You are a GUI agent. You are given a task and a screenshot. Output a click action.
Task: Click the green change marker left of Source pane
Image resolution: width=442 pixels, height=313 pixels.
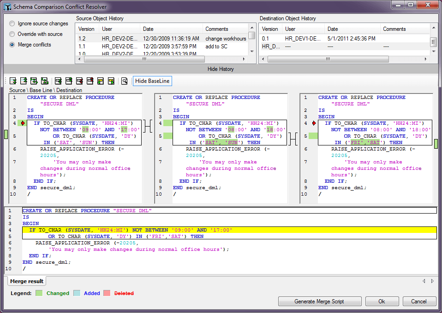click(x=6, y=134)
